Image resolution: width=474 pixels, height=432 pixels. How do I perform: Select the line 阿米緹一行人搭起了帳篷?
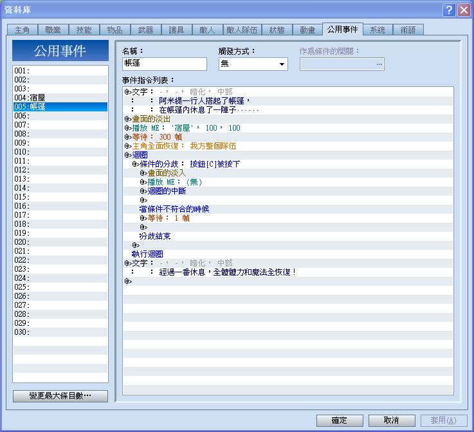(x=288, y=101)
